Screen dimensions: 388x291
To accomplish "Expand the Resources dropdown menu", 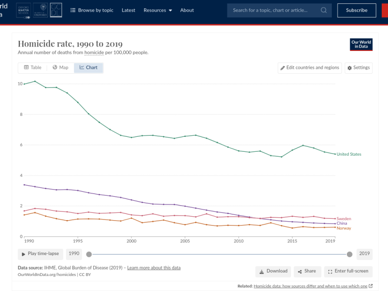I will click(x=158, y=10).
